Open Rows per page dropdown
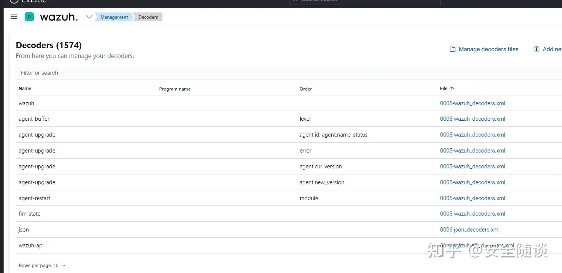The width and height of the screenshot is (562, 273). tap(42, 266)
